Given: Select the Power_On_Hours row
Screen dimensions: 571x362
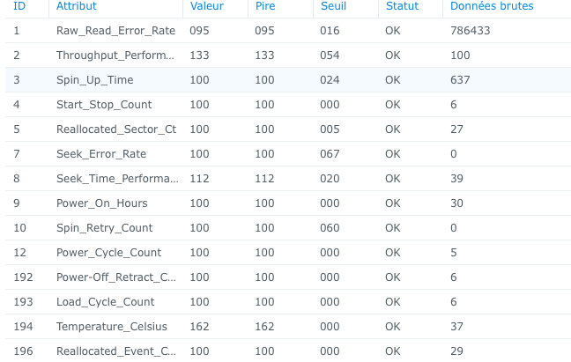Looking at the screenshot, I should point(288,203).
